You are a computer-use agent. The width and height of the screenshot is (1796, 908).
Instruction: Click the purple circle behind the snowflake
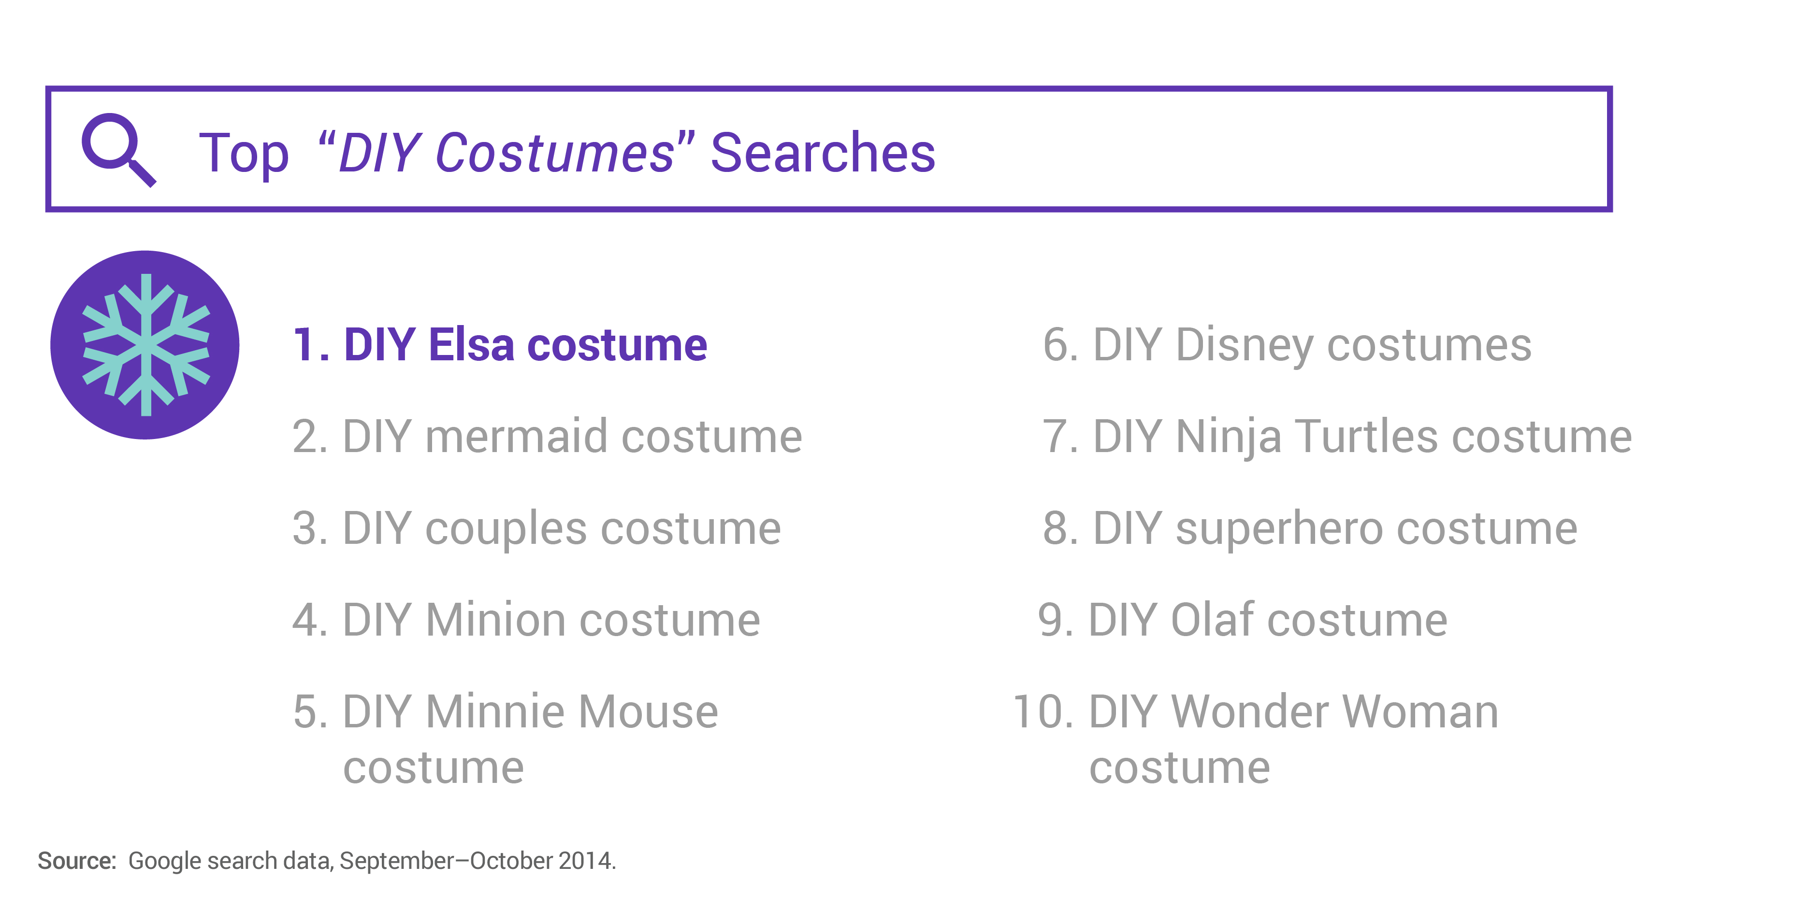pos(145,345)
